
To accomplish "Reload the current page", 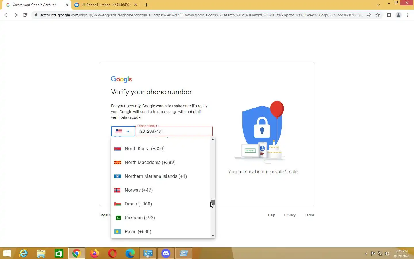I will pyautogui.click(x=25, y=15).
